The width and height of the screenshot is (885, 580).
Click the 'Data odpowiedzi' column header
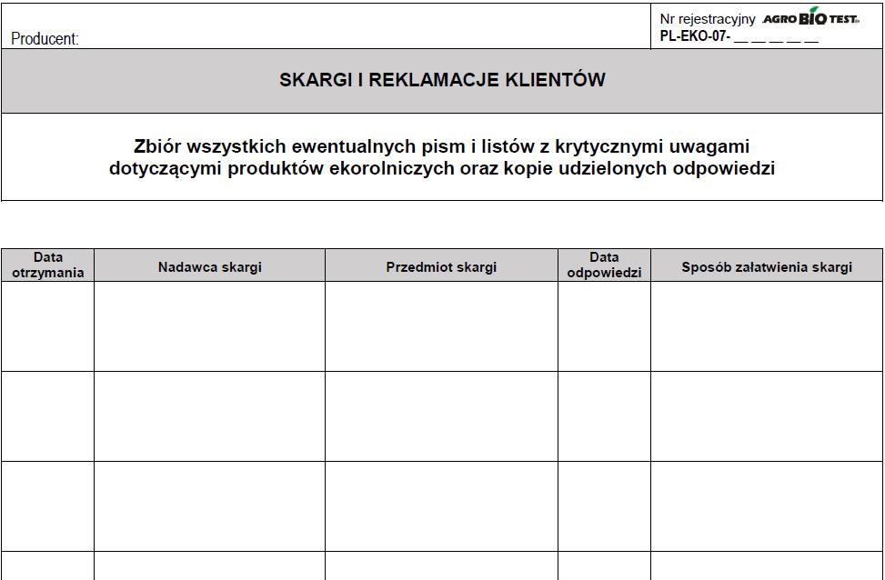pos(605,265)
